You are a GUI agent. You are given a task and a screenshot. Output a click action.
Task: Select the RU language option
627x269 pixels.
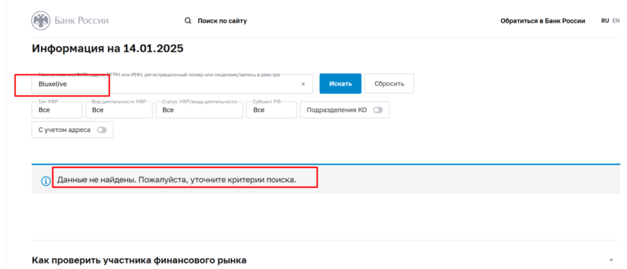coord(605,21)
